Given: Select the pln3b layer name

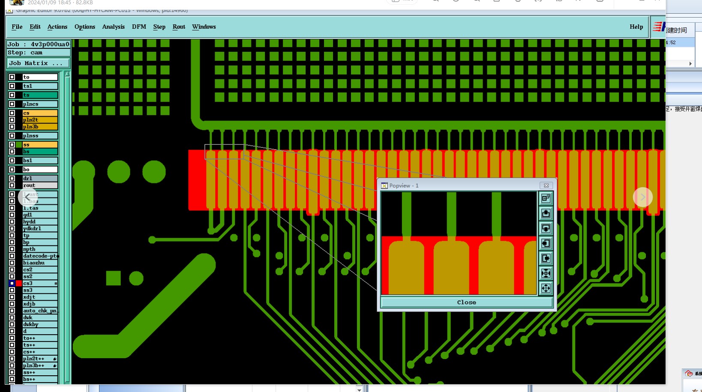Looking at the screenshot, I should point(40,127).
